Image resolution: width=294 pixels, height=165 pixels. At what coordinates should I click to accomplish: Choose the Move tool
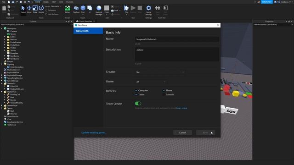29,9
